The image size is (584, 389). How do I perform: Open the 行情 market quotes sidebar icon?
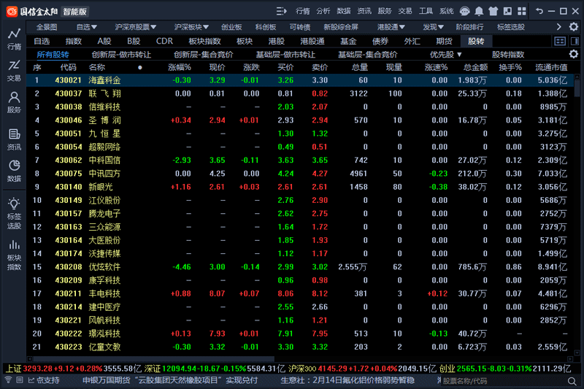click(x=14, y=39)
